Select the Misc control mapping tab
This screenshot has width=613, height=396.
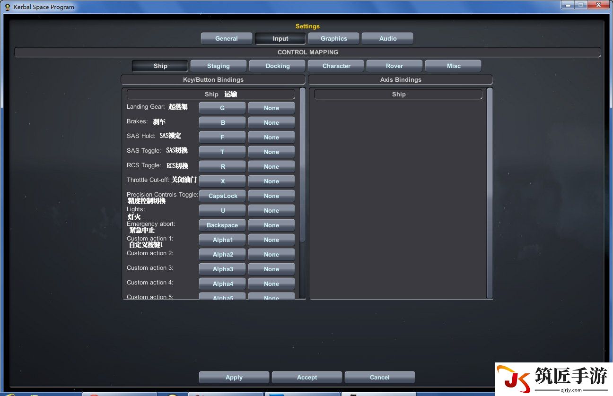[x=453, y=66]
